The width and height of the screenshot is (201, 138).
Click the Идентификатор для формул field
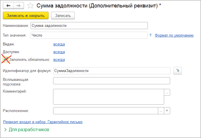click(x=112, y=71)
